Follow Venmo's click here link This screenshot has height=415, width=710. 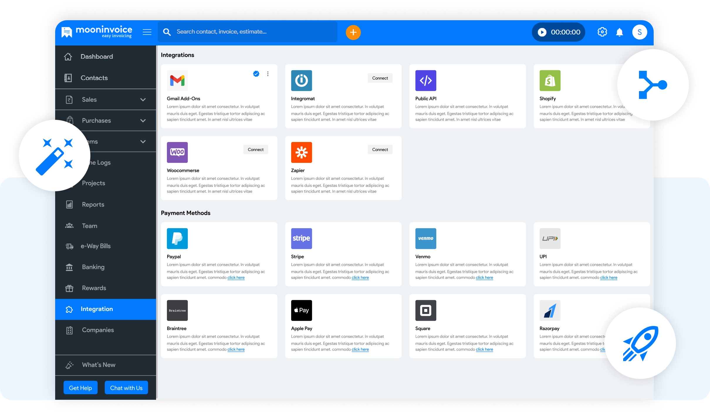[x=484, y=278]
